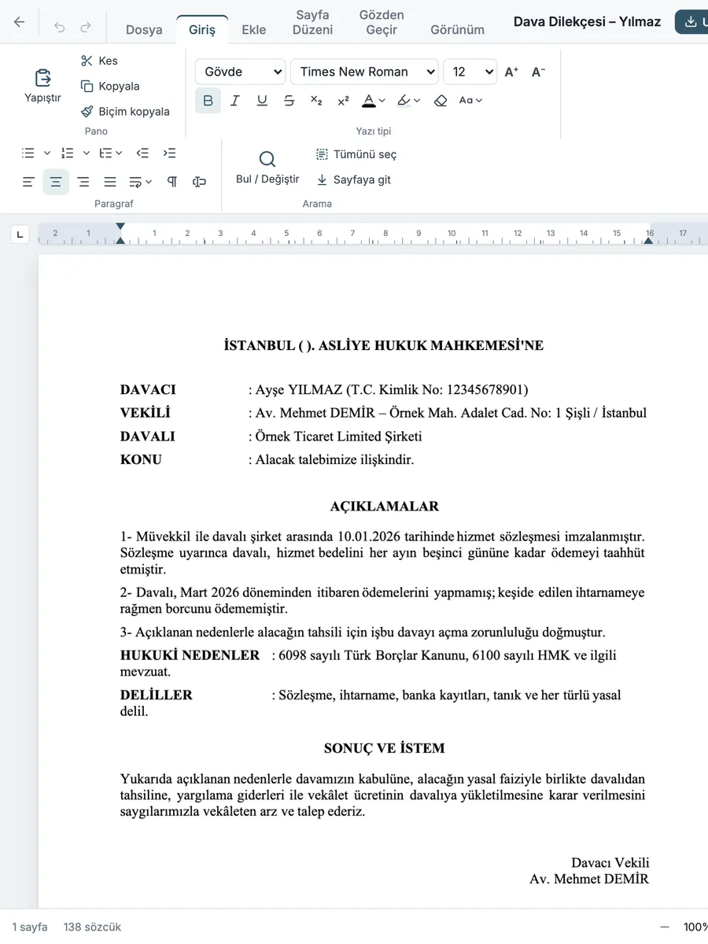Switch to the Ekle tab

click(x=254, y=30)
